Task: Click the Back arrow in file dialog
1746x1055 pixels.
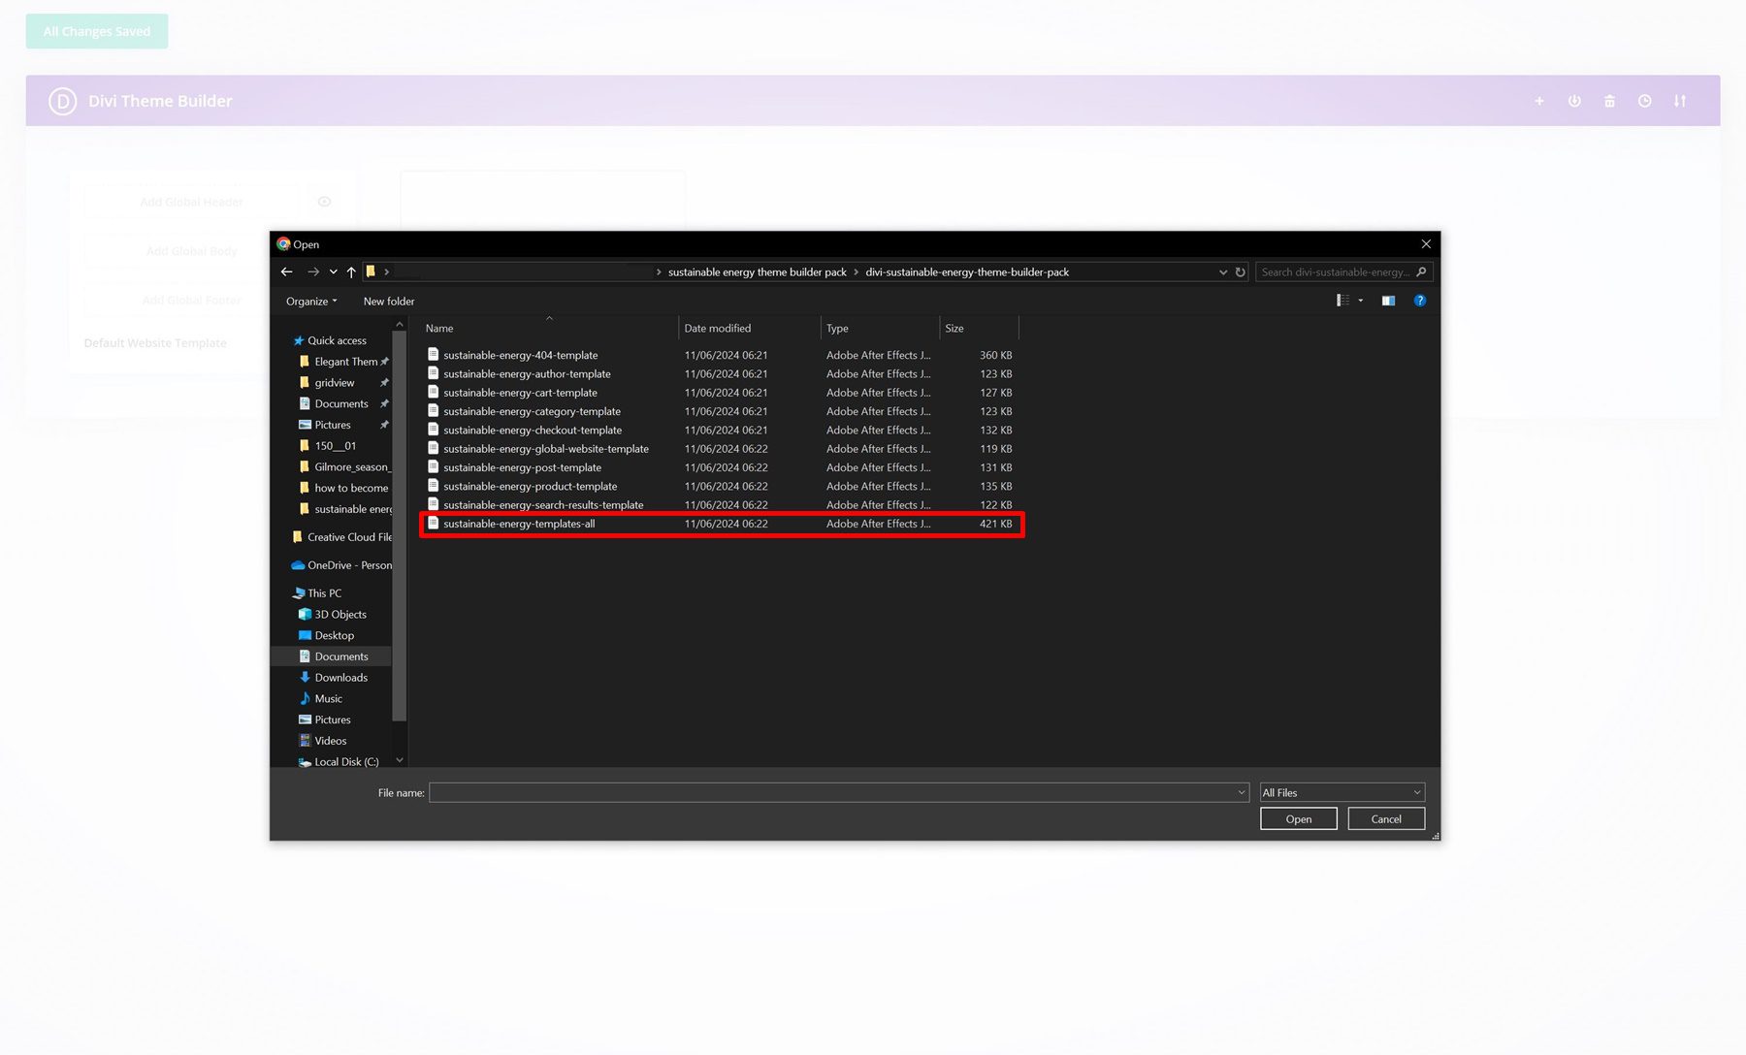Action: click(x=286, y=272)
